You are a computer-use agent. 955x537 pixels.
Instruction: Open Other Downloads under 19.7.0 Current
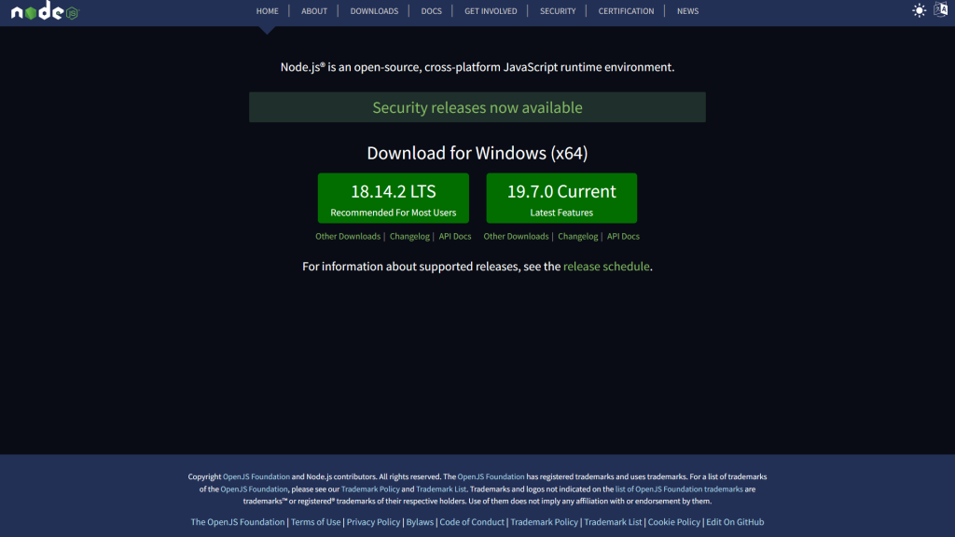pyautogui.click(x=516, y=236)
